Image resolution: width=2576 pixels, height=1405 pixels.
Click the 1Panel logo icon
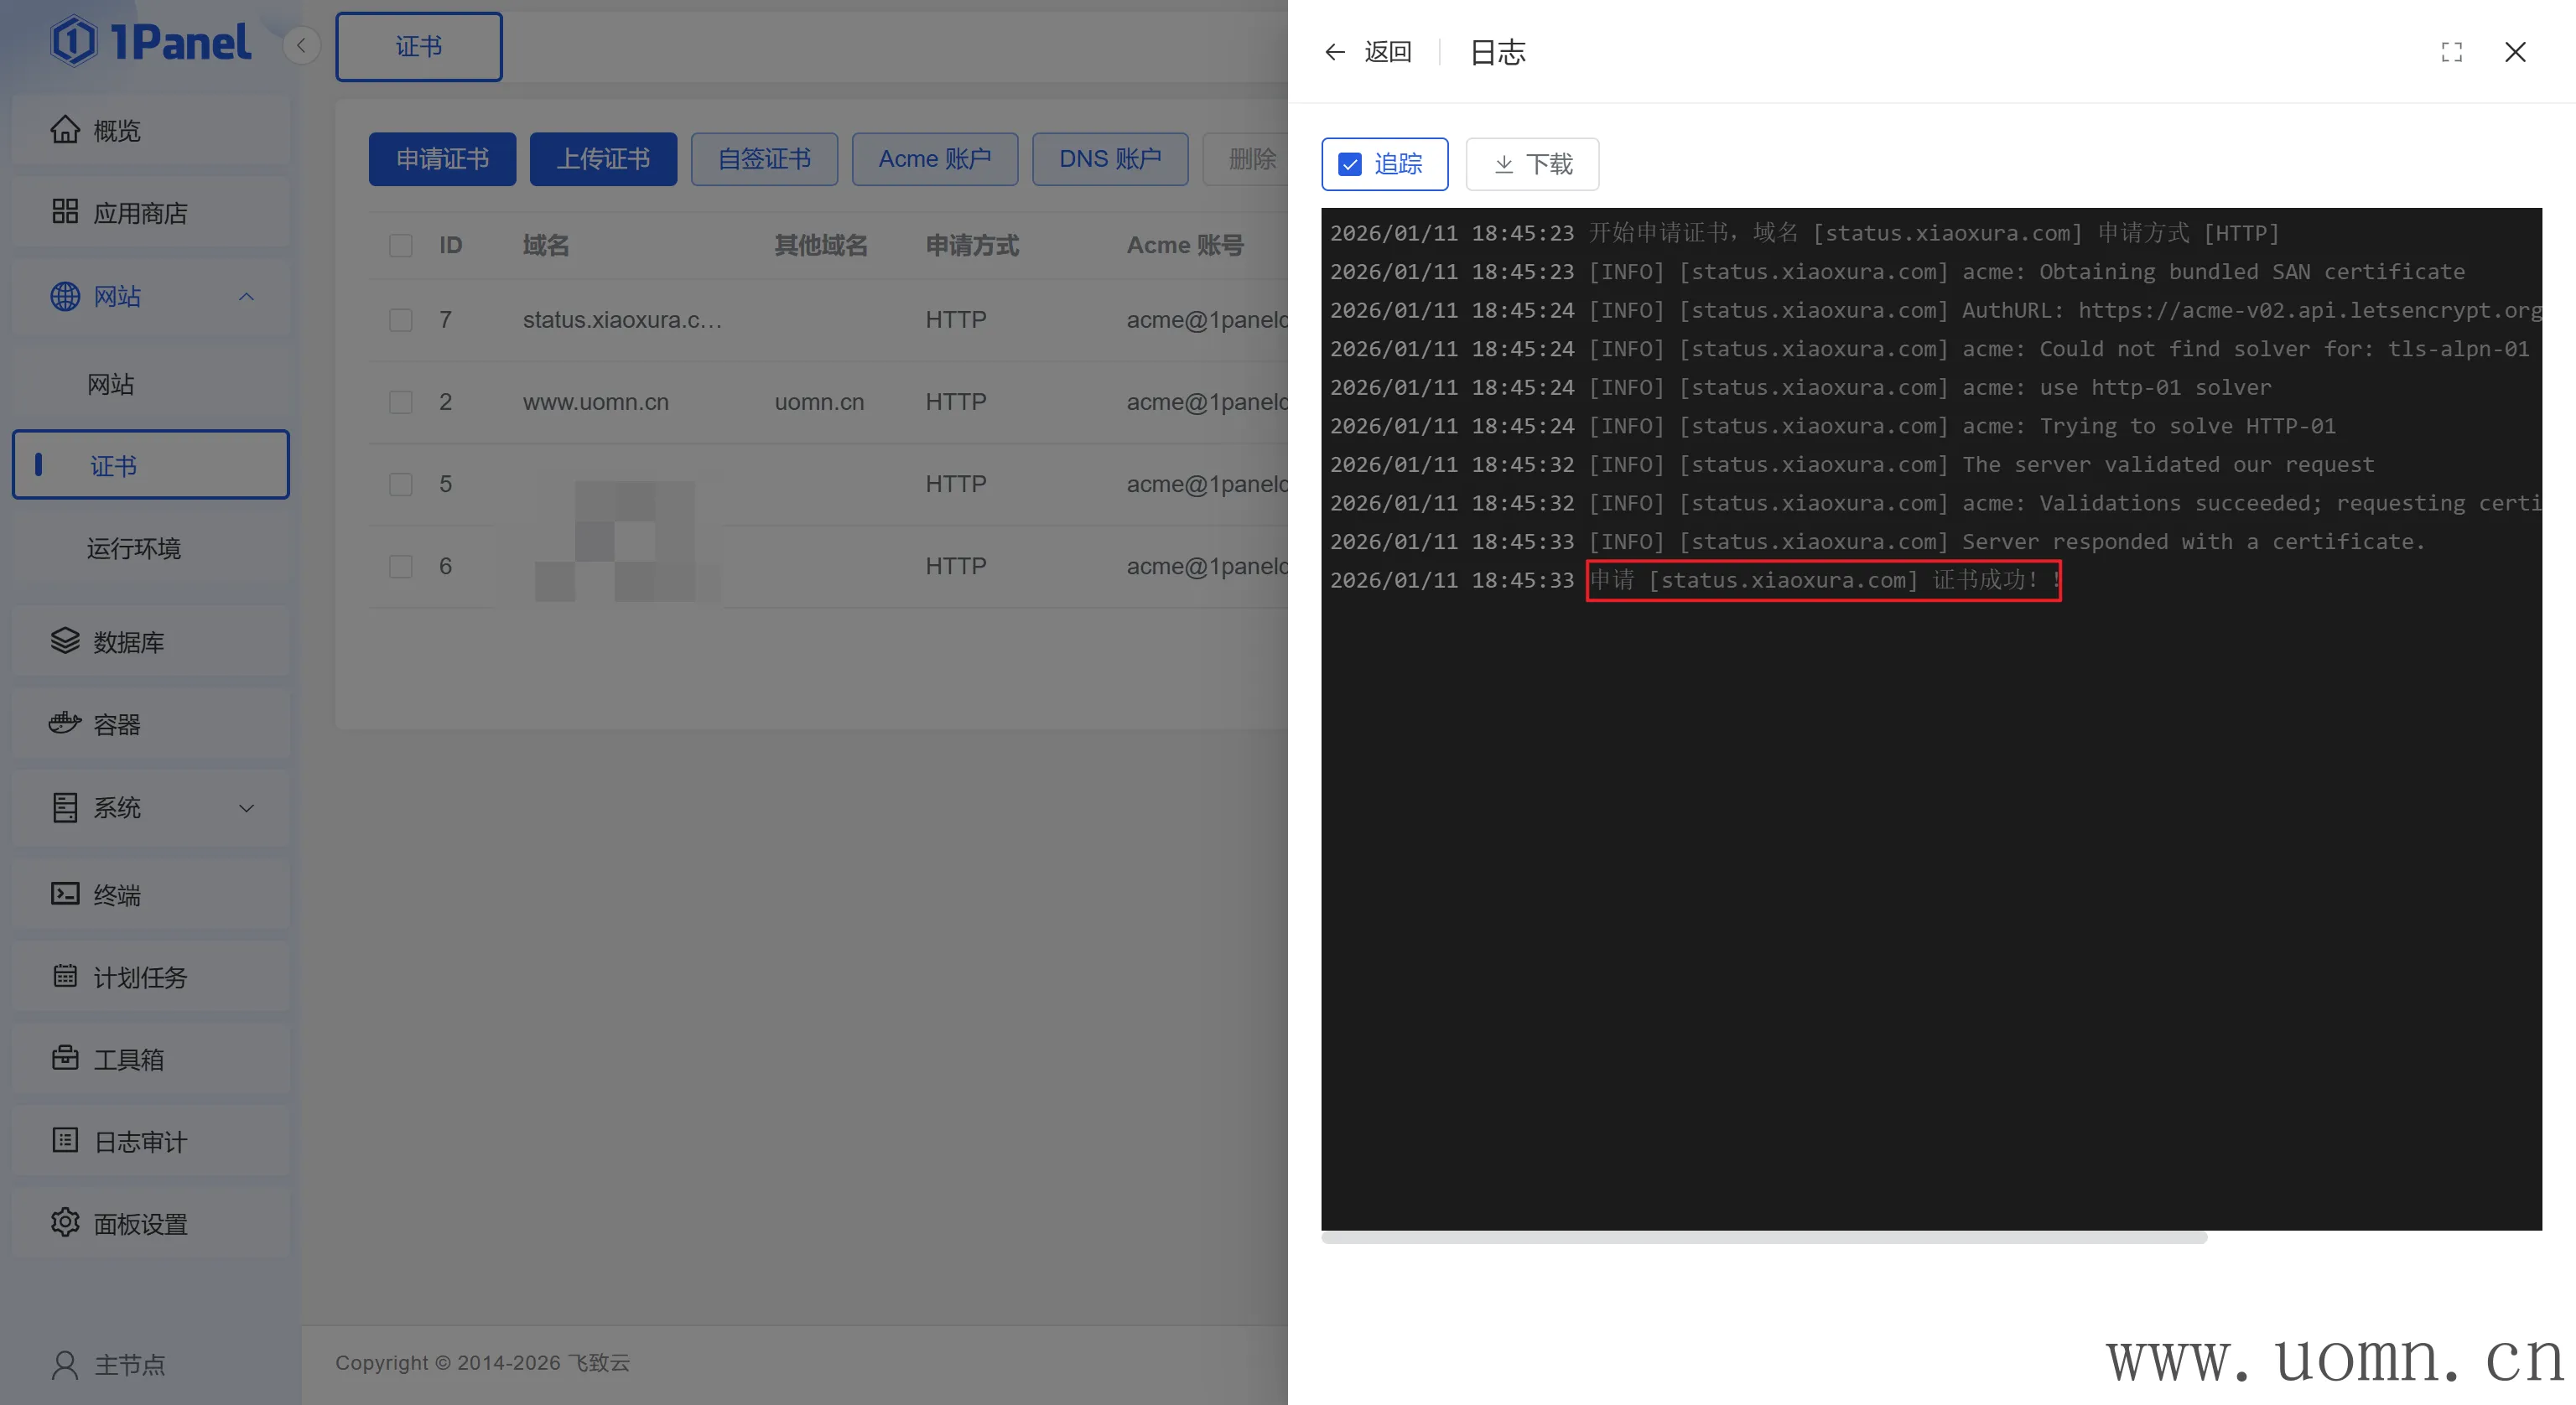pos(74,42)
